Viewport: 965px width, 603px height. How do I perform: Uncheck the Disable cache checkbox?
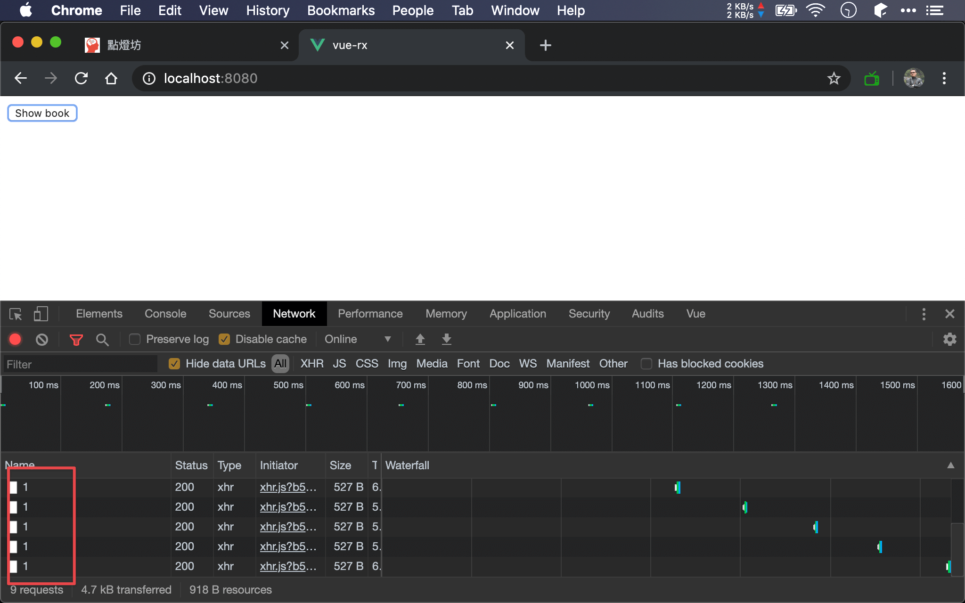click(224, 339)
